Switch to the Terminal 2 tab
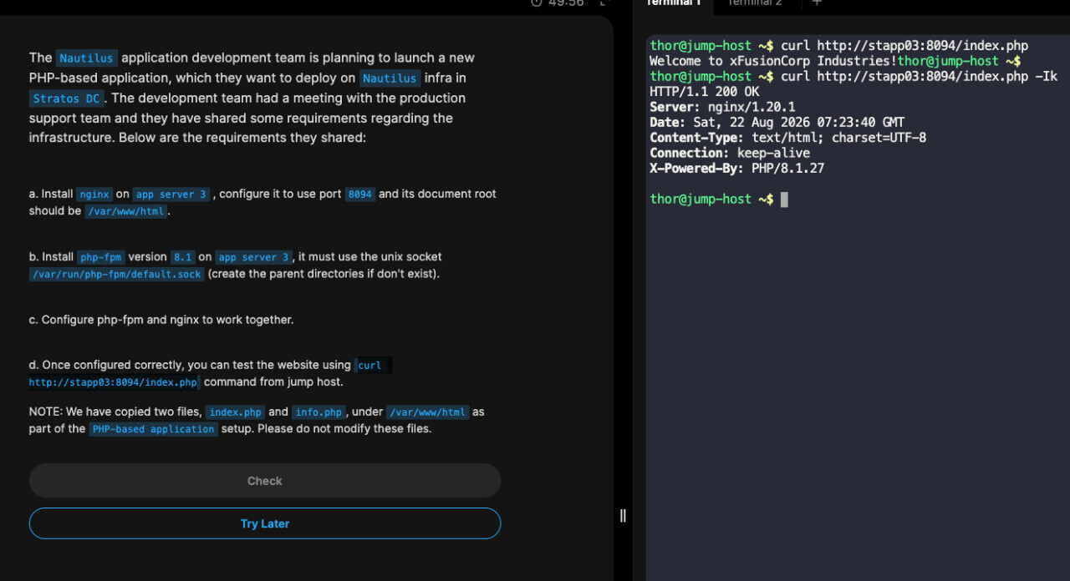1070x581 pixels. click(754, 3)
